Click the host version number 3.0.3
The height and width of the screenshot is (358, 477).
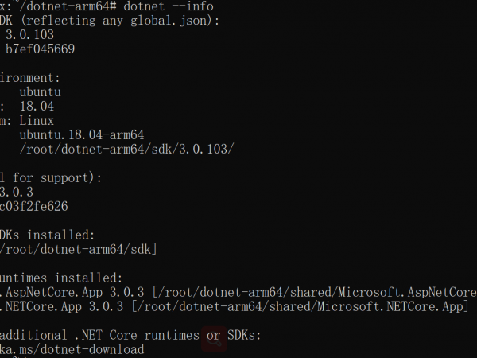tap(16, 193)
